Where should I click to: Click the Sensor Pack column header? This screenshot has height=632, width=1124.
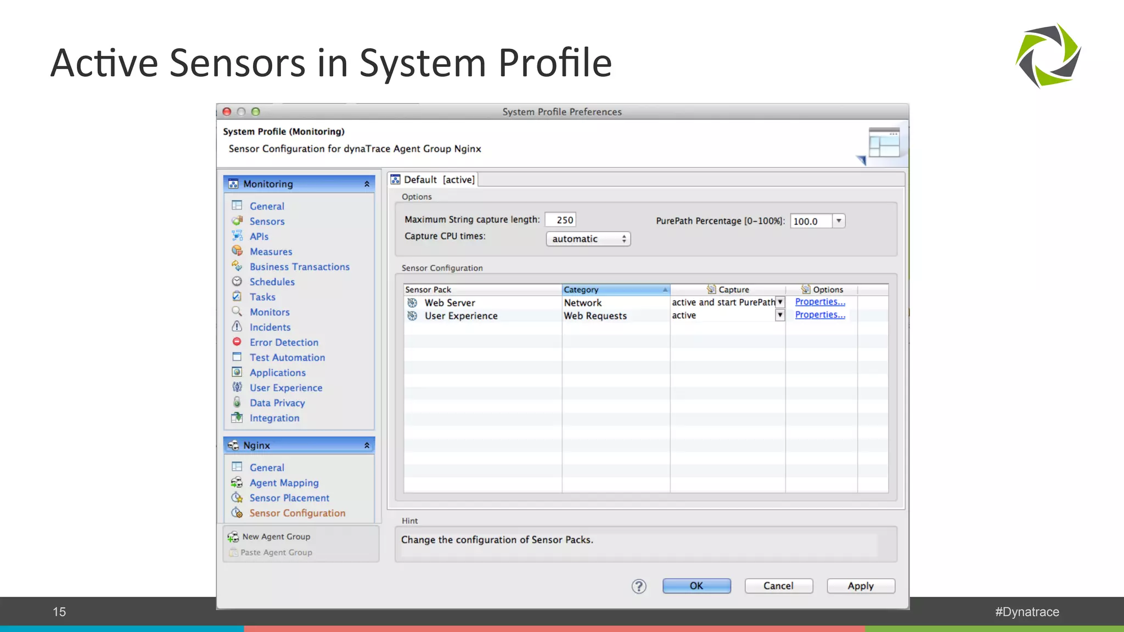(483, 290)
